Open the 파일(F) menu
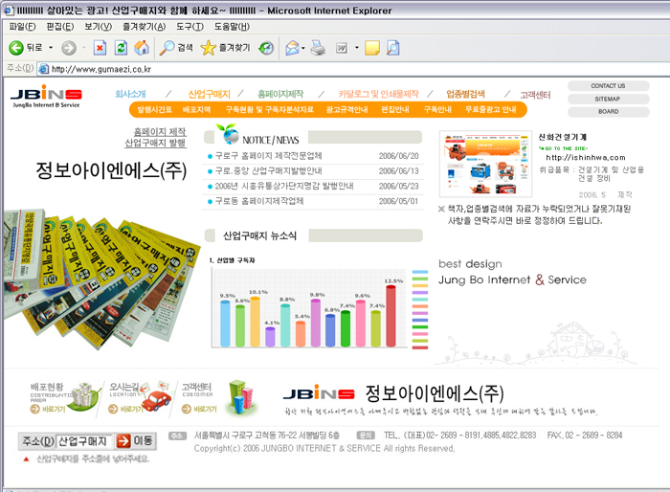670x492 pixels. click(x=22, y=27)
